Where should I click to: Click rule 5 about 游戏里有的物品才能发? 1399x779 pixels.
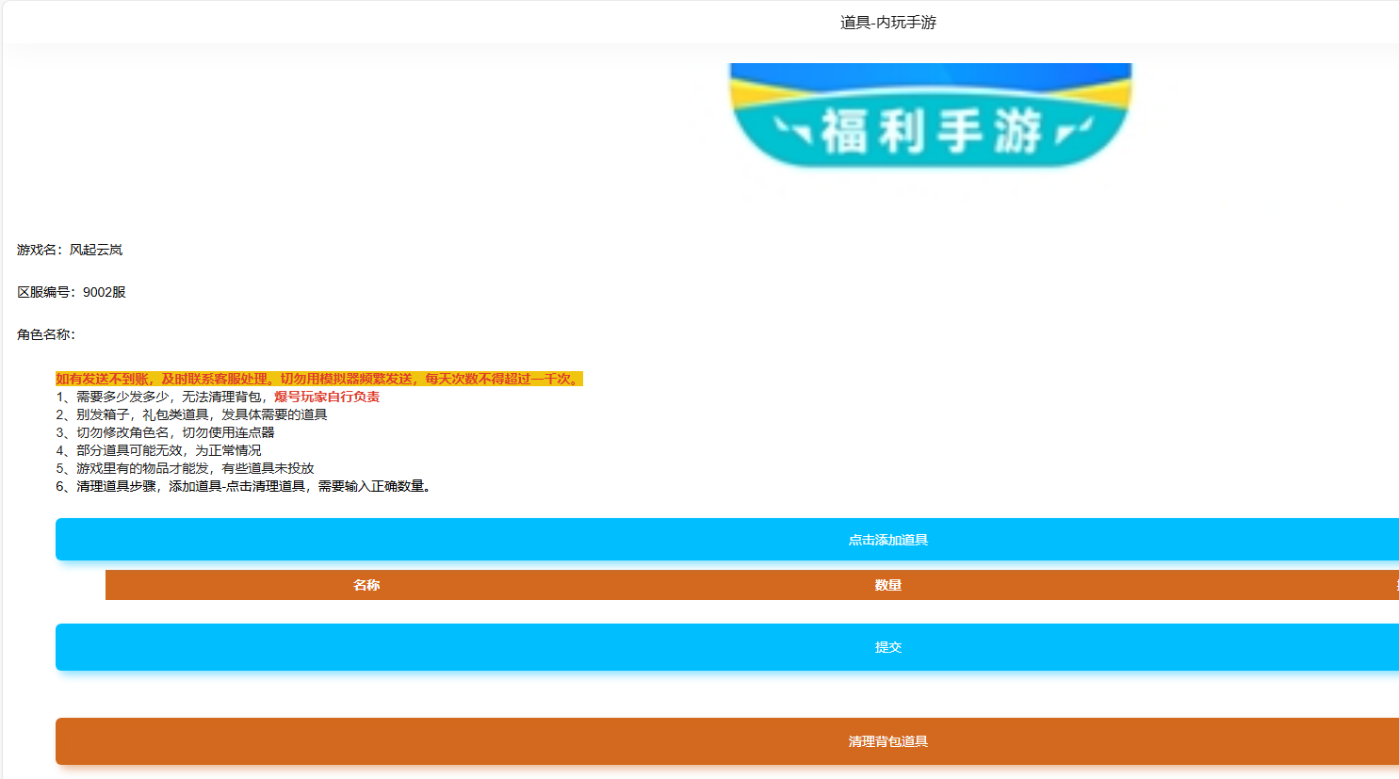tap(185, 468)
